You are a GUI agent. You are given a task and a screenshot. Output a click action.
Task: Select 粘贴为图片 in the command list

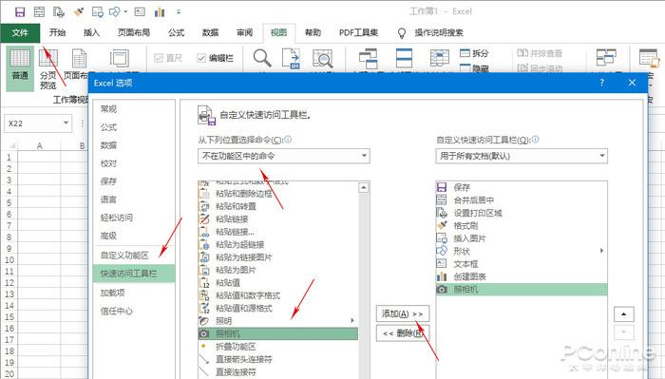(278, 270)
